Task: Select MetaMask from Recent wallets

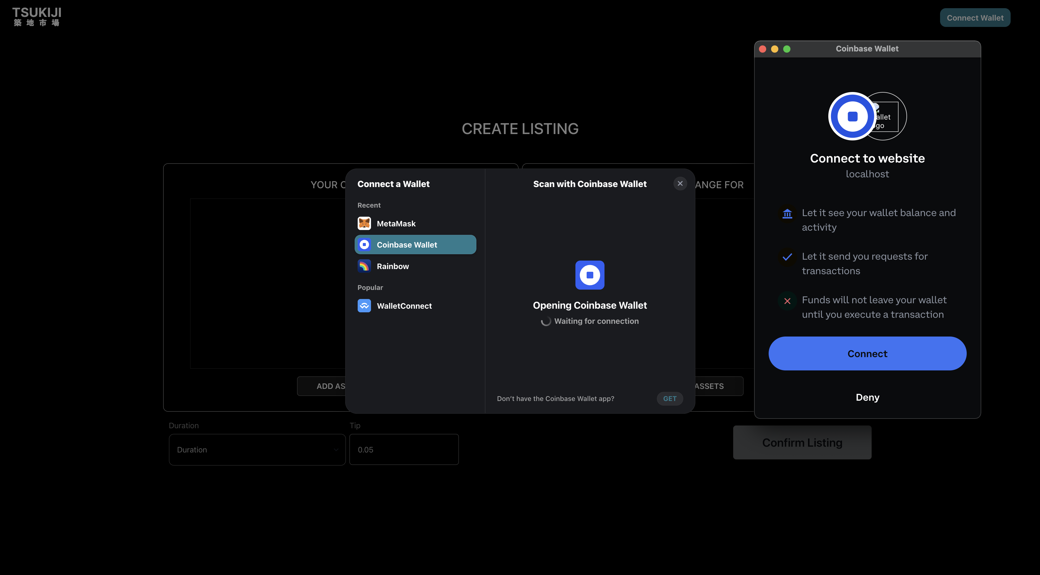Action: pos(415,223)
